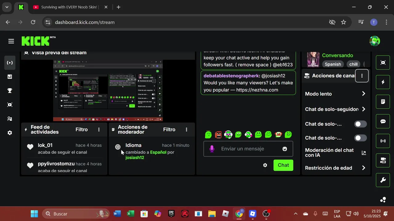Image resolution: width=394 pixels, height=221 pixels.
Task: Click the Spanish tag chip
Action: (x=333, y=64)
